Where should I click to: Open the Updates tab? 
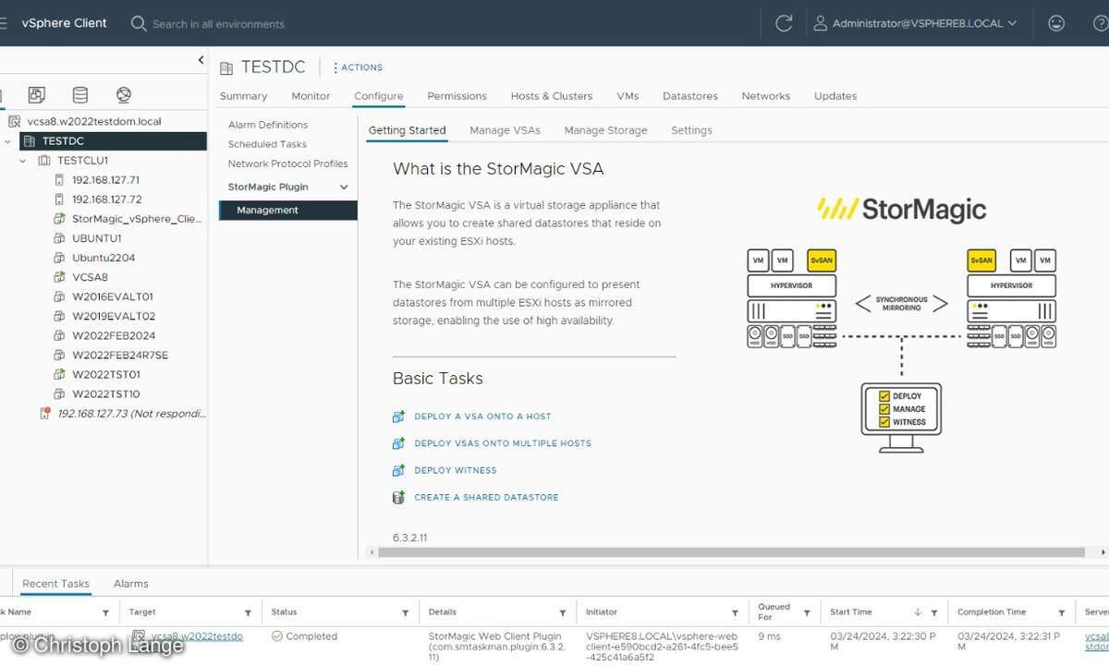(x=835, y=96)
